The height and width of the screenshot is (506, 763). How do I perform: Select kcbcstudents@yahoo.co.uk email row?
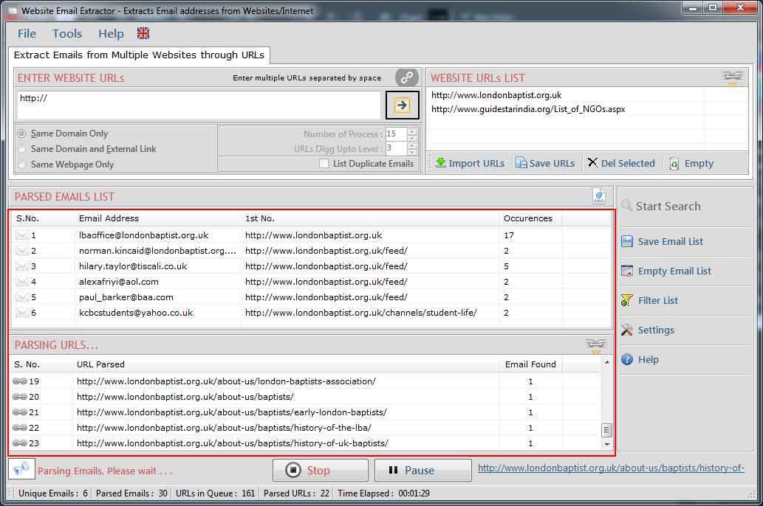[x=312, y=313]
